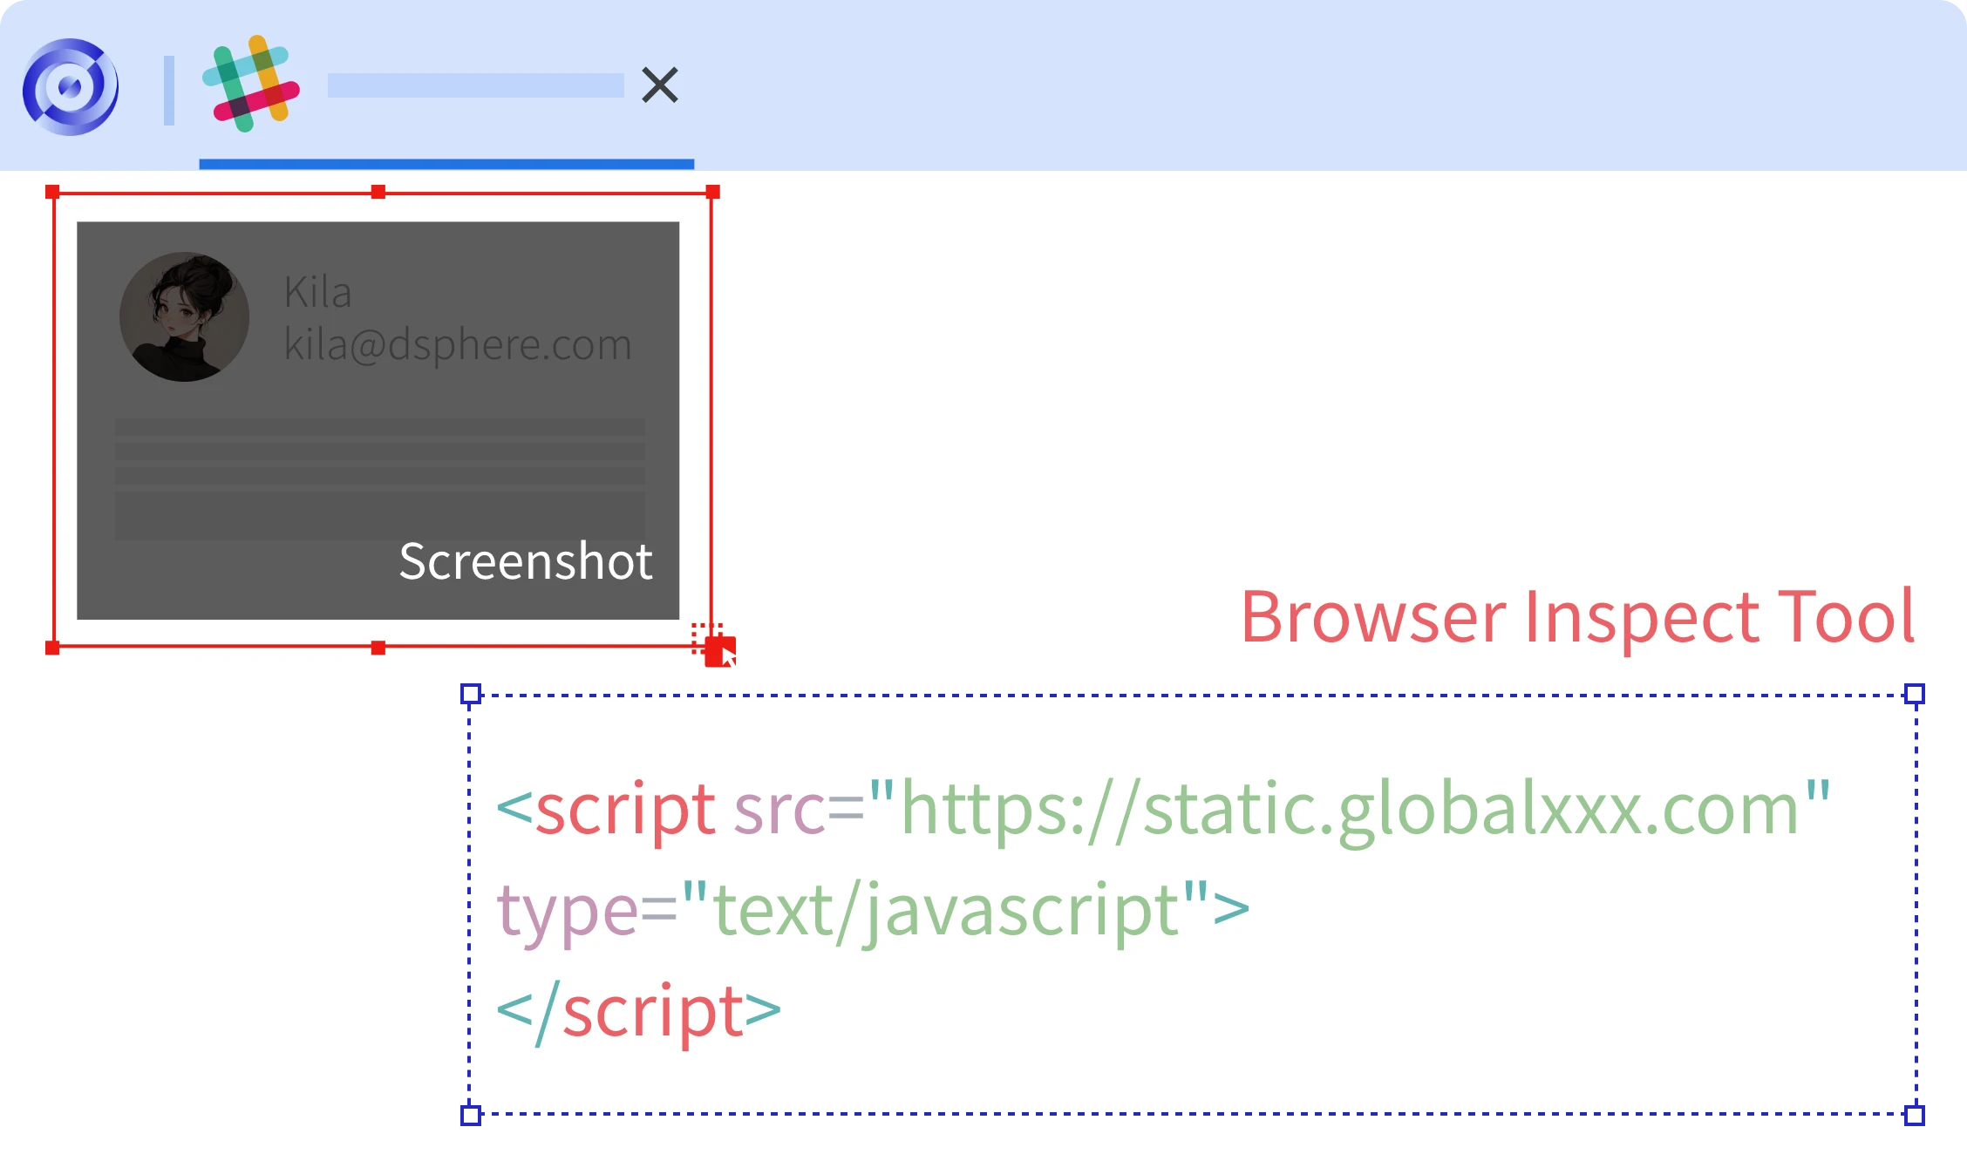Click the Slack favicon in the tab
The width and height of the screenshot is (1967, 1154).
click(251, 84)
